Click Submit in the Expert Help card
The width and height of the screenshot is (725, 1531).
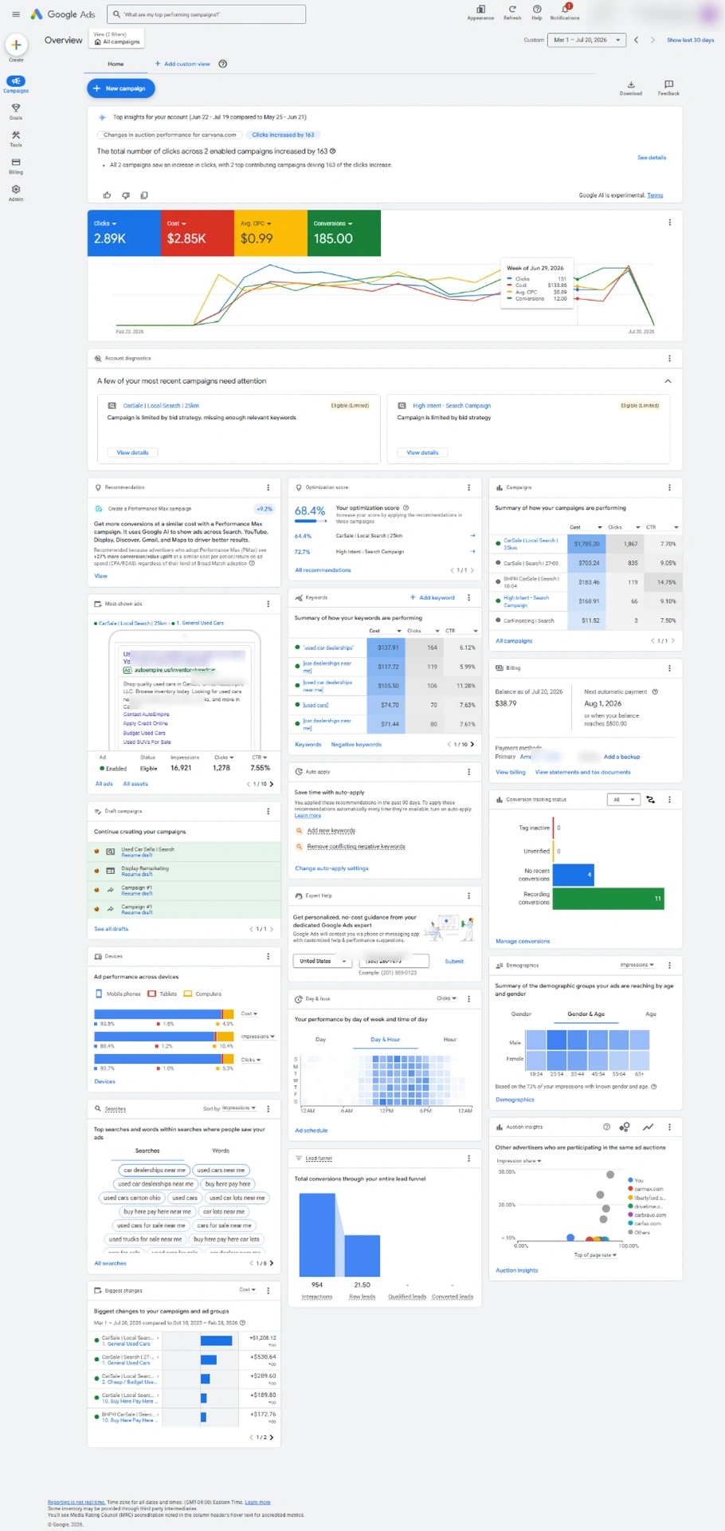pos(454,962)
